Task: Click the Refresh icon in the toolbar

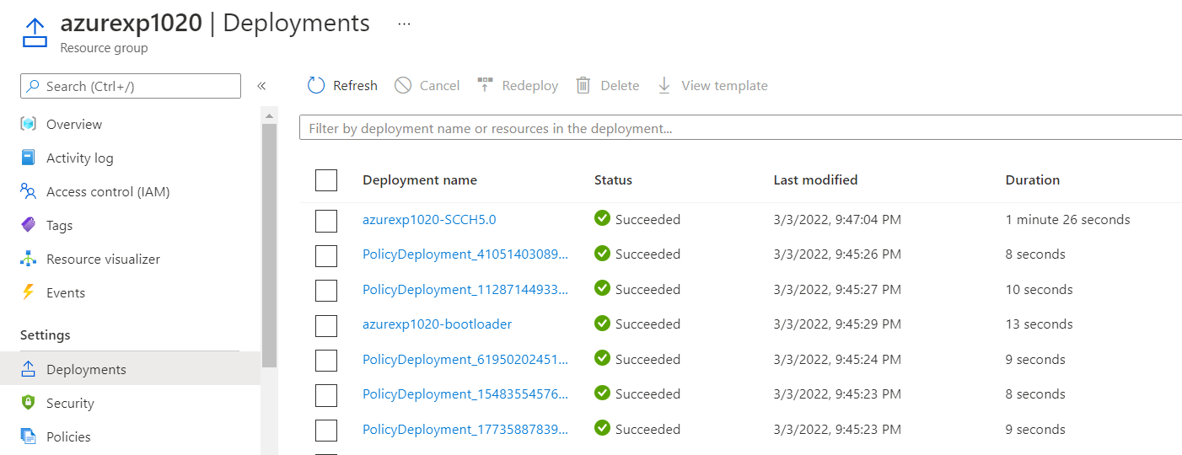Action: (x=316, y=85)
